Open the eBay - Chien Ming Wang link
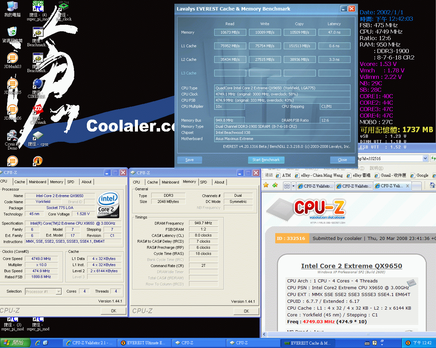The height and width of the screenshot is (348, 436). 319,175
